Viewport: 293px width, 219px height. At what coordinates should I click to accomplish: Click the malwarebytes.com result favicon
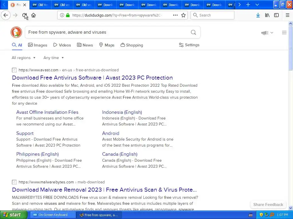coord(14,182)
